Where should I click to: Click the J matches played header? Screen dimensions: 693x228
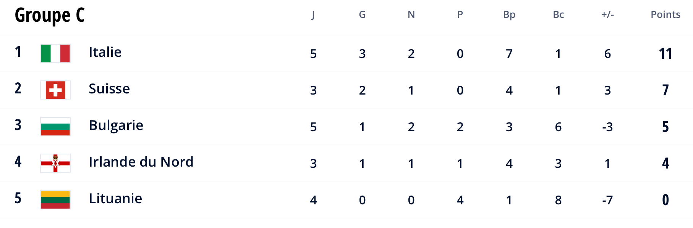coord(313,15)
